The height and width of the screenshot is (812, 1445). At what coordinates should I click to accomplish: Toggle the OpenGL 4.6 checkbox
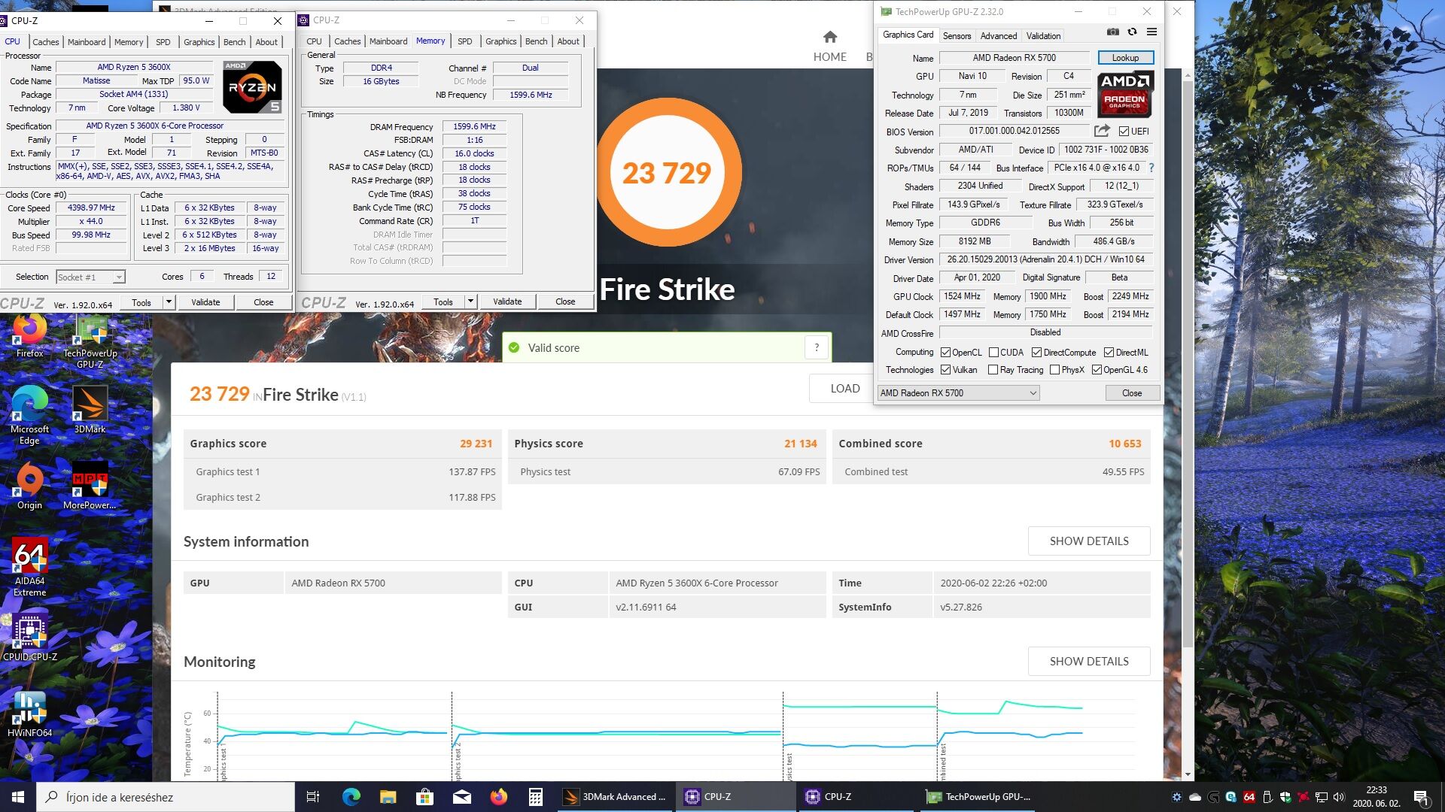click(1097, 370)
